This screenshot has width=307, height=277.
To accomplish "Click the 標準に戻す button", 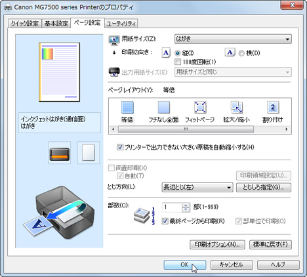I will [x=270, y=244].
